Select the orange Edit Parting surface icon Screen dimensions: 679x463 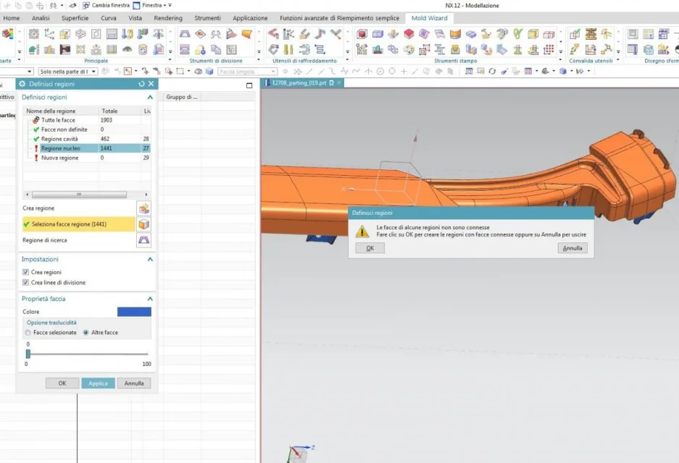coord(247,34)
